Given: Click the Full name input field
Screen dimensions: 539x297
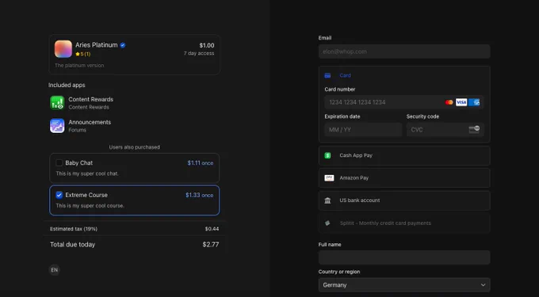Looking at the screenshot, I should pyautogui.click(x=404, y=257).
